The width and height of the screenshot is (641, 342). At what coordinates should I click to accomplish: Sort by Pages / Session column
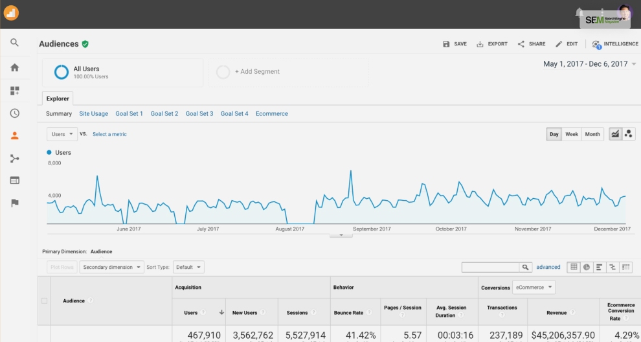point(403,312)
